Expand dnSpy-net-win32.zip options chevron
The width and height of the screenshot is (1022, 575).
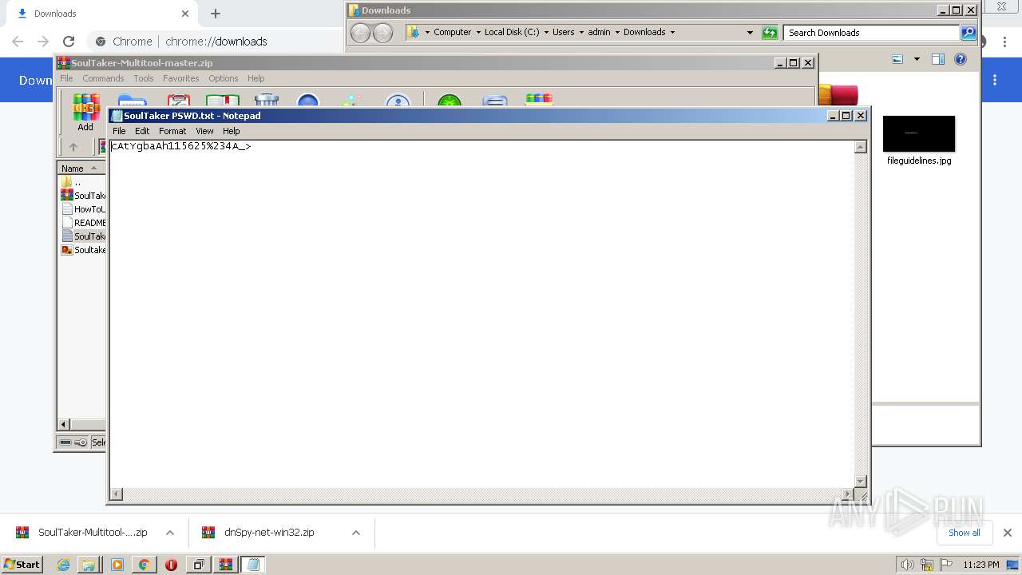[356, 533]
